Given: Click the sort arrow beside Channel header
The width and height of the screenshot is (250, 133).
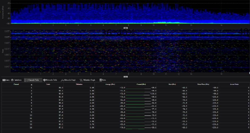Looking at the screenshot, I should tap(32, 85).
